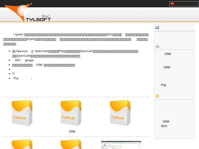Click the yellow star icon in sidebar
Viewport: 199px width, 149px height.
coord(157,96)
